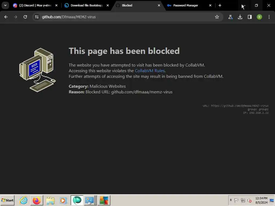
Task: Close the Password Manager tab
Action: point(210,5)
